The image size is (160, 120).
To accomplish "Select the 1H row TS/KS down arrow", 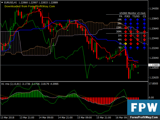I will (137, 35).
